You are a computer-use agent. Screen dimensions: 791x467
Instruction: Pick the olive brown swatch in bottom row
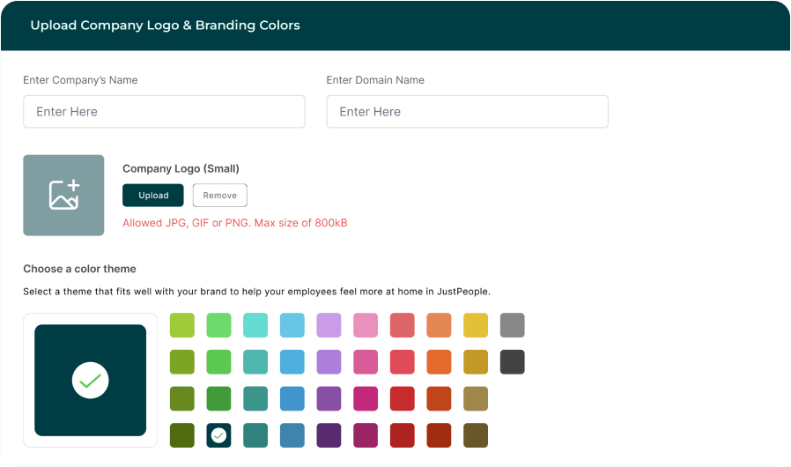tap(476, 435)
